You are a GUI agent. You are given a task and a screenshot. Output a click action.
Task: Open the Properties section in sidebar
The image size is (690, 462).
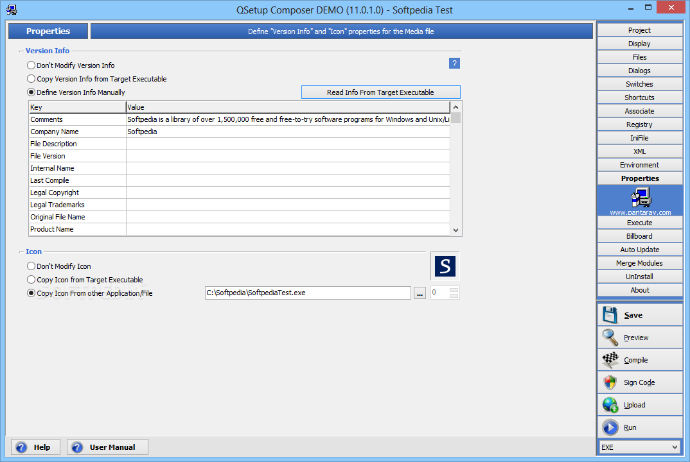(639, 178)
